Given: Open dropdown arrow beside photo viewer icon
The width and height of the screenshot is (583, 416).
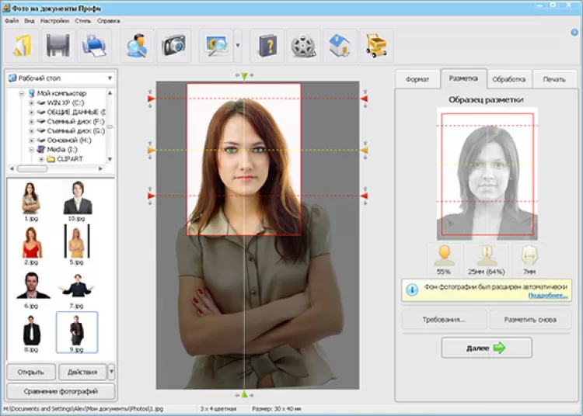Looking at the screenshot, I should click(237, 47).
